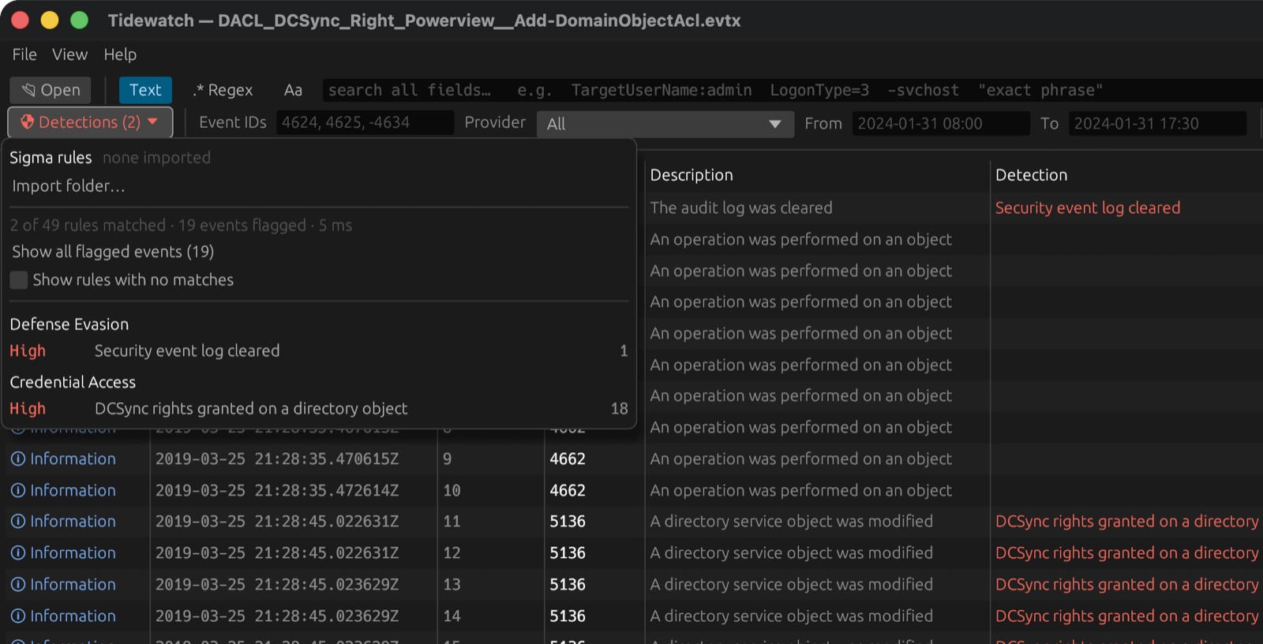1263x644 pixels.
Task: Choose Import folder… for Sigma rules
Action: click(68, 186)
